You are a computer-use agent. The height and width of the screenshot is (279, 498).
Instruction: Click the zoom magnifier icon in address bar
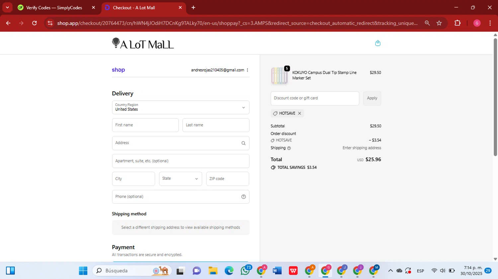427,23
